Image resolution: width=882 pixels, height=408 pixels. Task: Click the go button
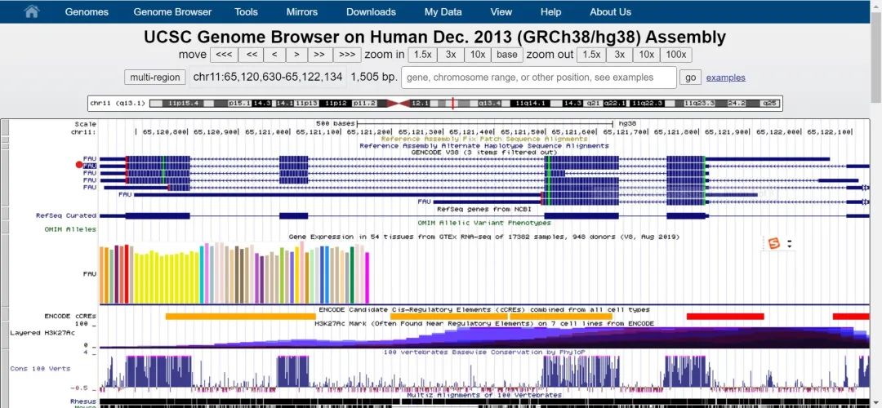(x=690, y=78)
